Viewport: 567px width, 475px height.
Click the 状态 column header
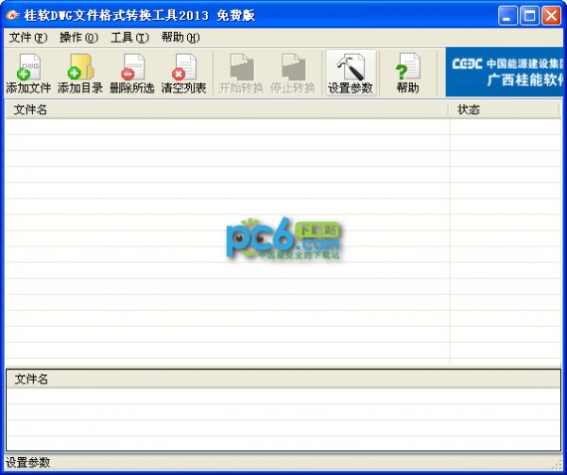point(504,110)
